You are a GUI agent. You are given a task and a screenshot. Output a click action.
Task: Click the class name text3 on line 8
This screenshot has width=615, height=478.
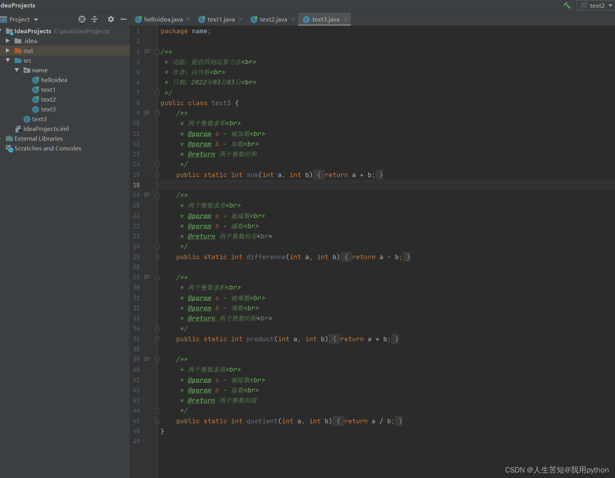221,103
